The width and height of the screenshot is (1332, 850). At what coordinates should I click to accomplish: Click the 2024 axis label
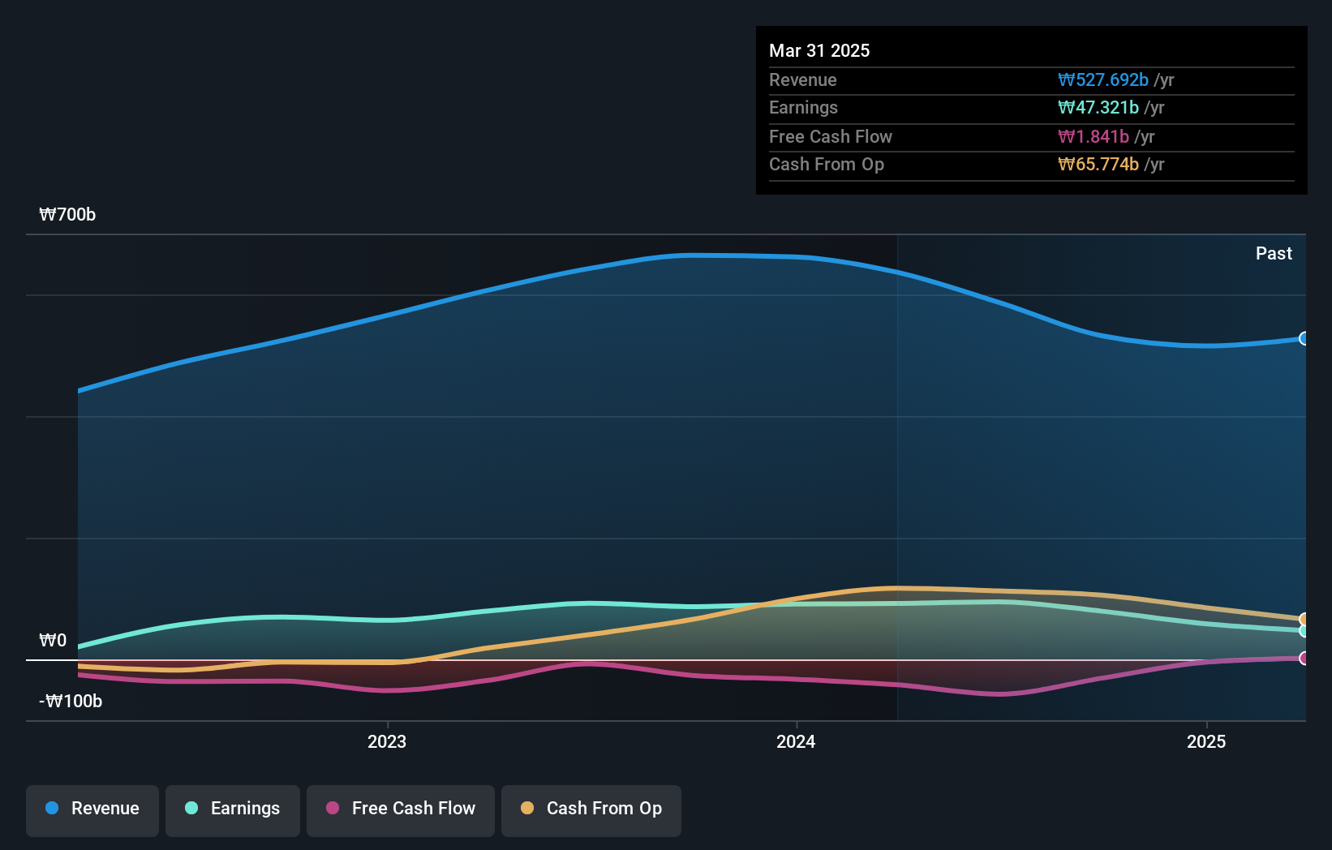click(796, 741)
